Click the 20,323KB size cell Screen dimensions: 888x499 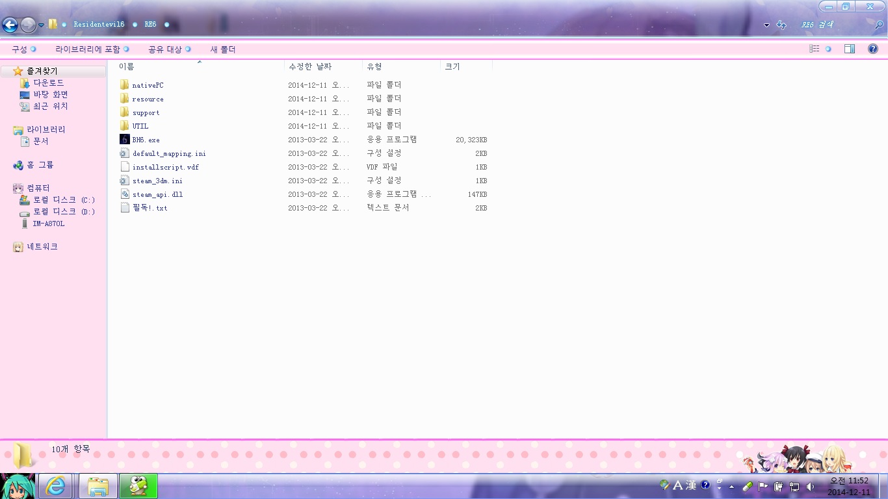[471, 140]
